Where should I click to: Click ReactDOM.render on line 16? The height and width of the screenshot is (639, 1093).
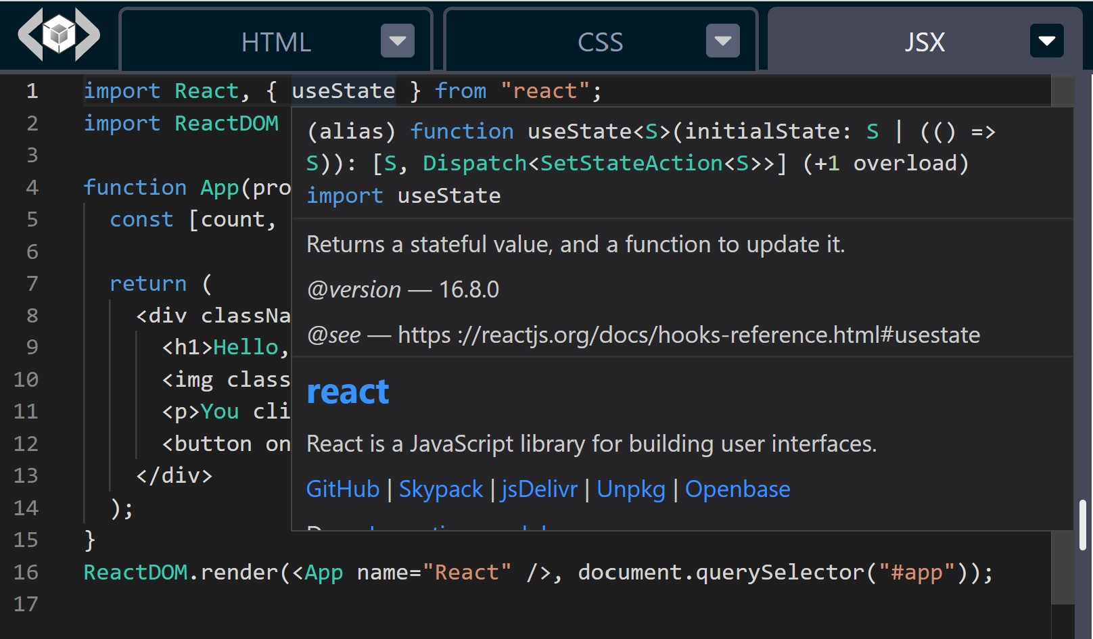179,571
